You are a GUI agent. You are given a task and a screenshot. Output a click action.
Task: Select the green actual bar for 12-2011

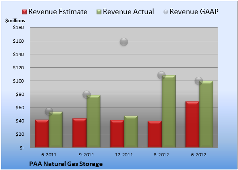point(131,132)
